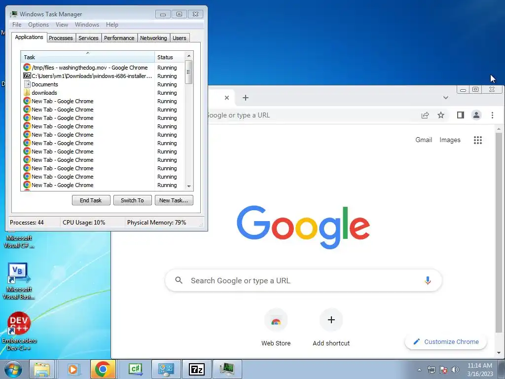Open the Web Store shortcut
Screen dimensions: 505x379
276,327
